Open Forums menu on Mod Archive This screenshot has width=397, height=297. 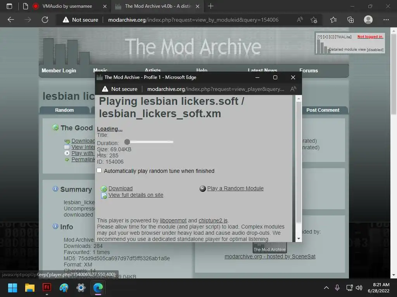point(308,70)
